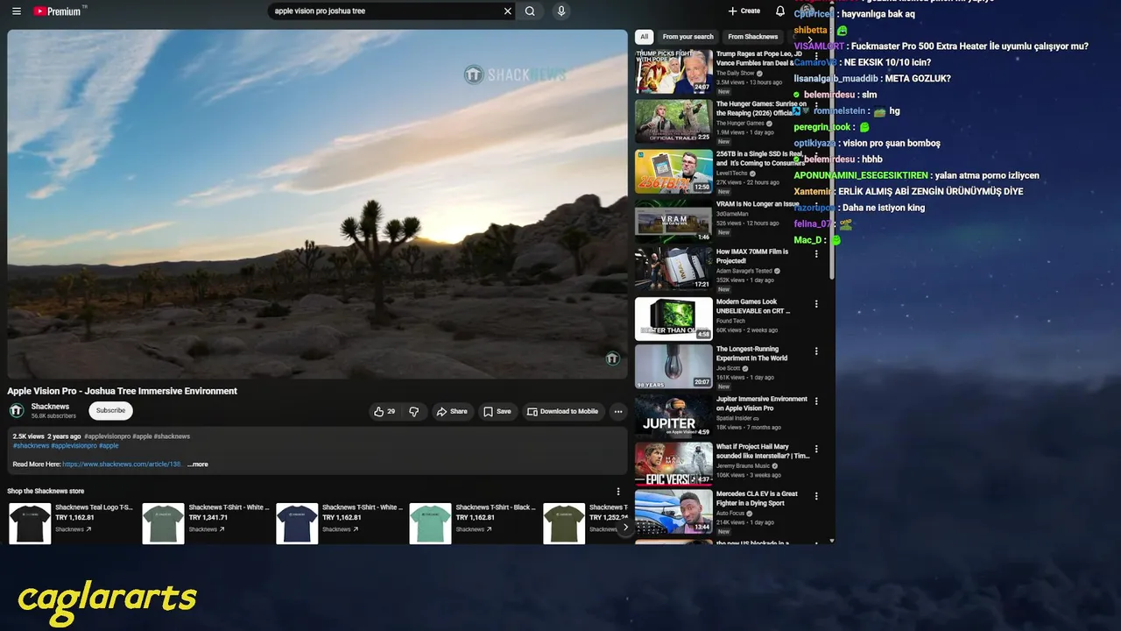Open the shacknews.com article link
Screen dimensions: 1121x631
click(122, 464)
